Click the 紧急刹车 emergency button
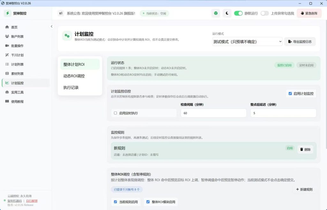Viewport: 327px width, 210px height. (309, 13)
